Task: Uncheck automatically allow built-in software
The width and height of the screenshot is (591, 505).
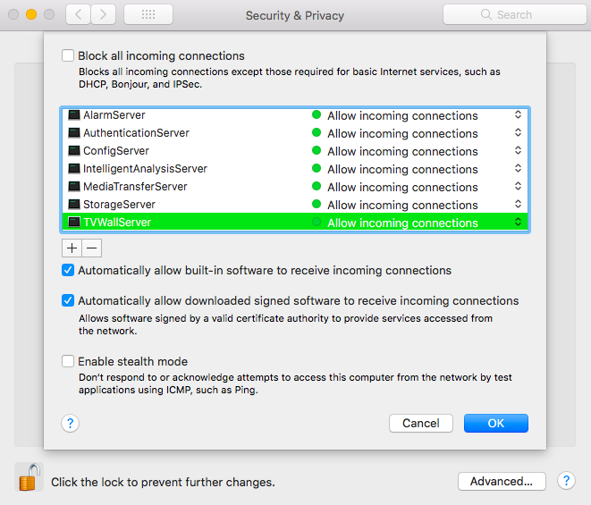Action: click(68, 270)
